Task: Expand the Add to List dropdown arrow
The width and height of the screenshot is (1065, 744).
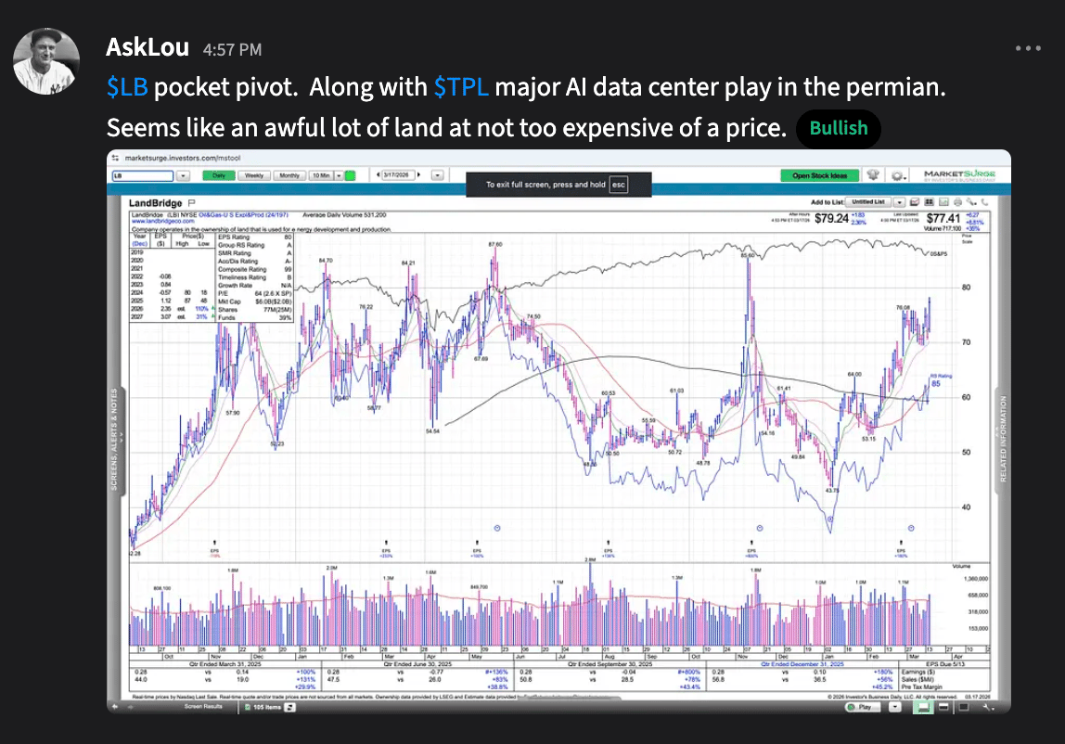Action: [899, 202]
